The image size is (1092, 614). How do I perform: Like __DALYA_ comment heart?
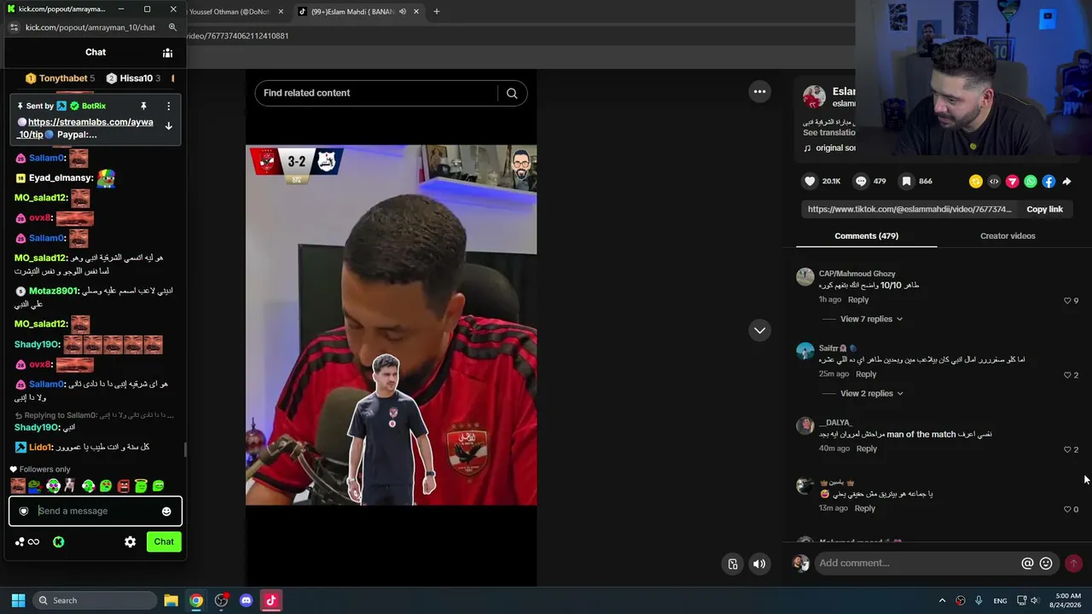1067,449
